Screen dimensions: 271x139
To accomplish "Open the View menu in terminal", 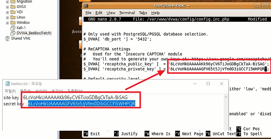I will click(111, 13).
